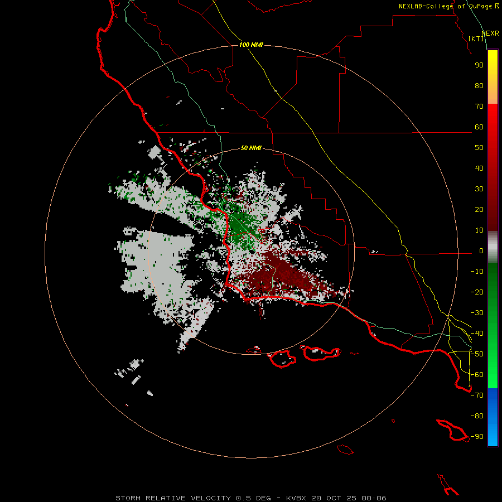
Task: Click the -90 value on velocity scale
Action: point(477,437)
